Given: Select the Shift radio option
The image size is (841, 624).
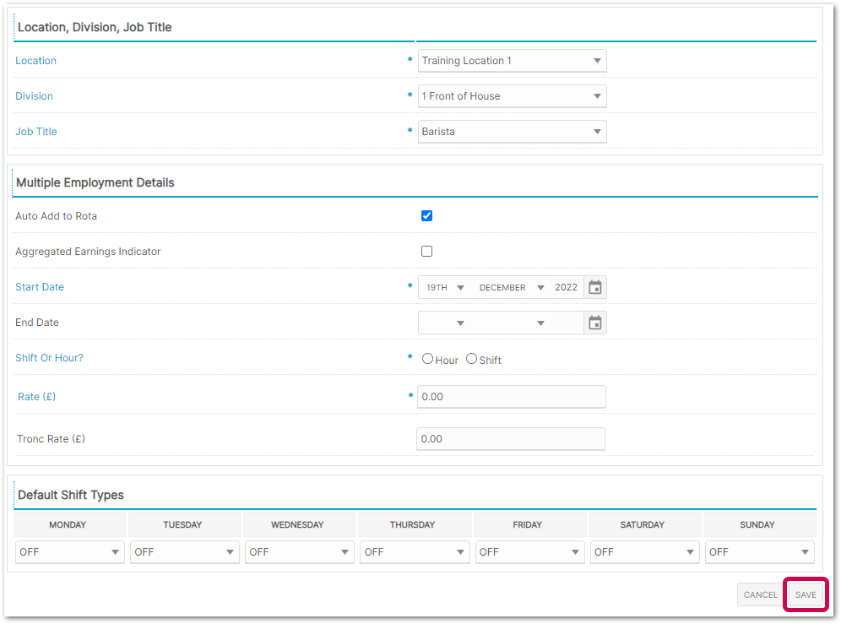Looking at the screenshot, I should [x=472, y=359].
